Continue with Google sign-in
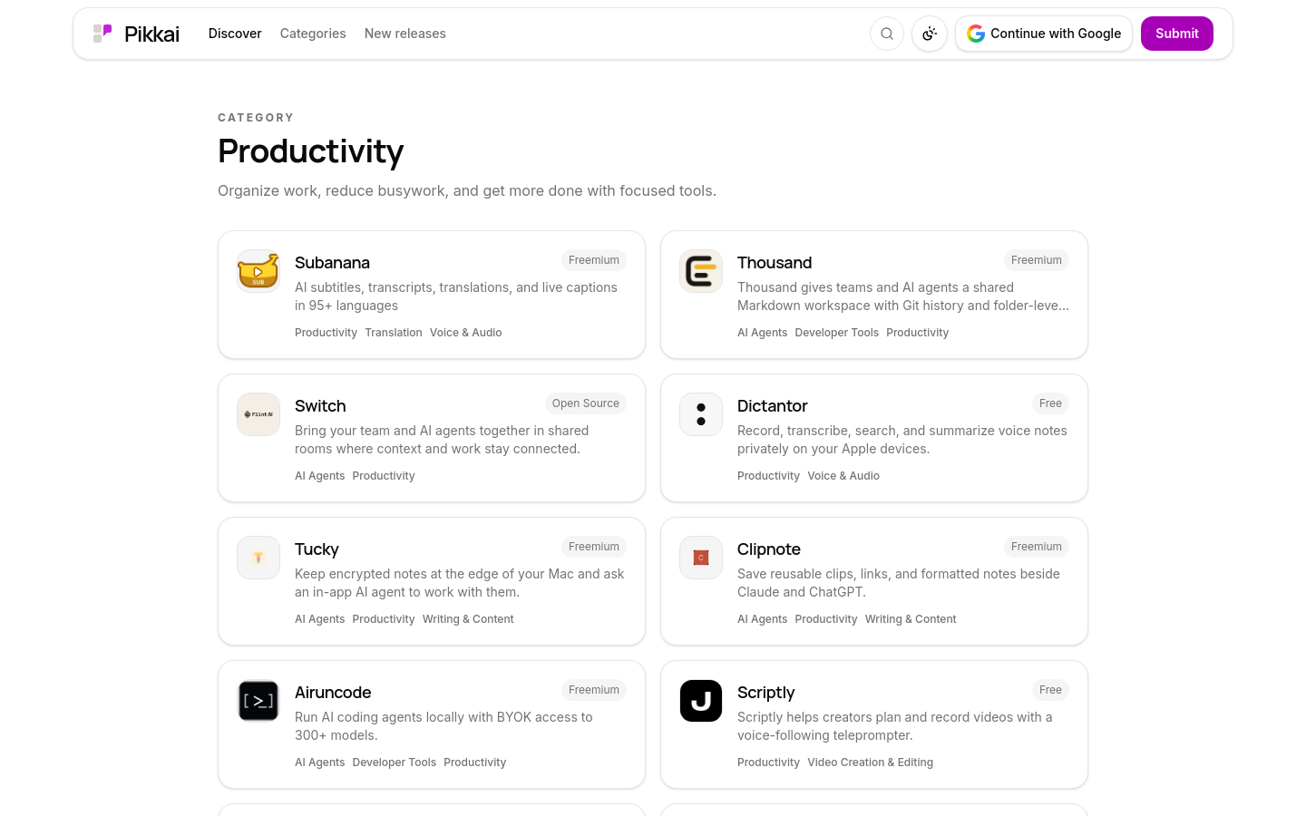This screenshot has height=816, width=1306. click(1044, 34)
